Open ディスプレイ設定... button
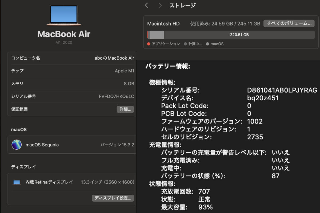The width and height of the screenshot is (320, 213). (113, 198)
